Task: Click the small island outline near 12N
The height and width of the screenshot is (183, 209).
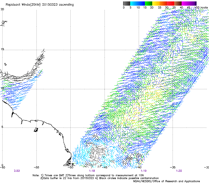Action: [x=5, y=64]
